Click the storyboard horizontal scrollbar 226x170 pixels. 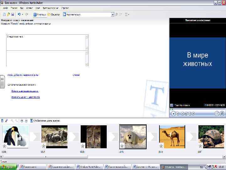point(112,157)
